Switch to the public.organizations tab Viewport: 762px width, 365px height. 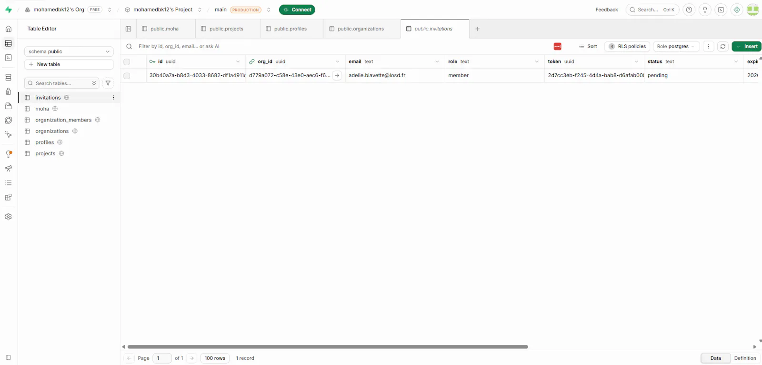(x=362, y=29)
